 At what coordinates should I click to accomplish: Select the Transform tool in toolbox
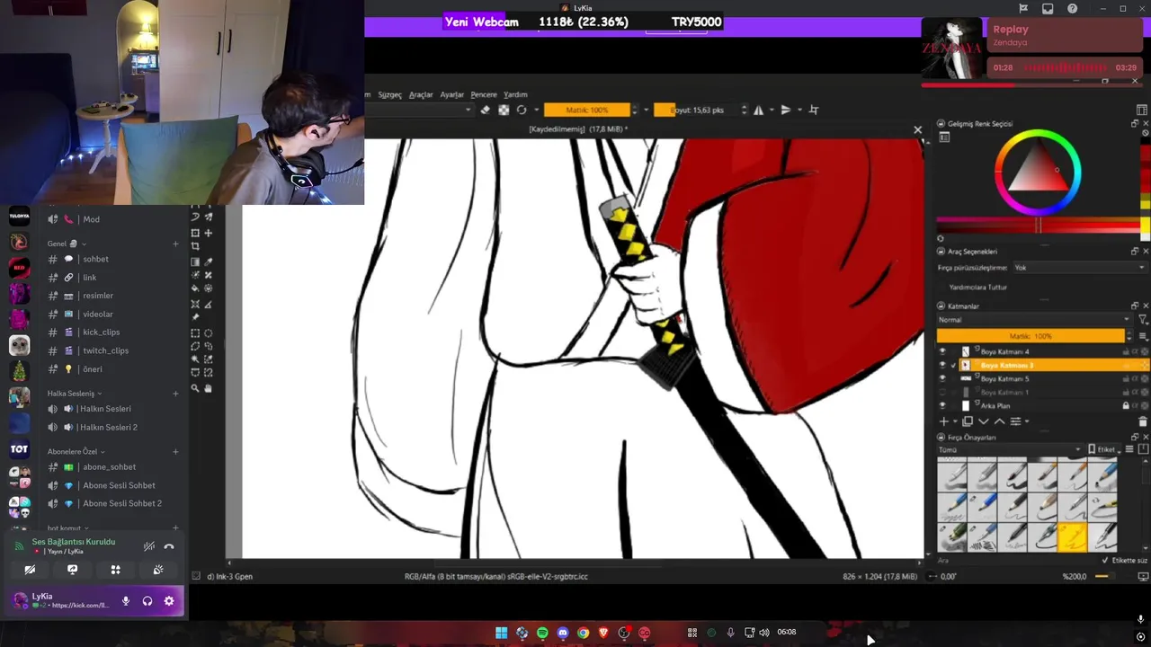click(x=195, y=233)
